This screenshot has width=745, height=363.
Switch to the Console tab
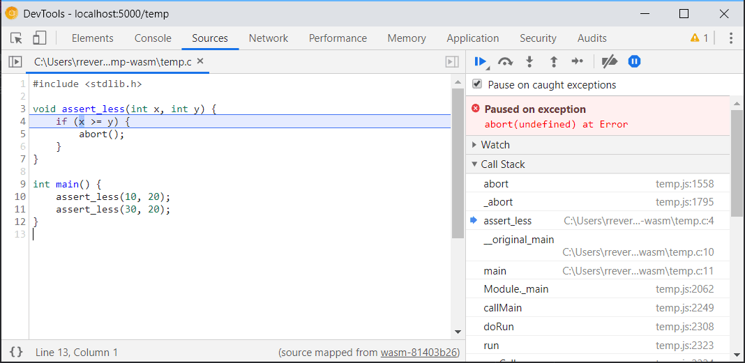point(153,38)
